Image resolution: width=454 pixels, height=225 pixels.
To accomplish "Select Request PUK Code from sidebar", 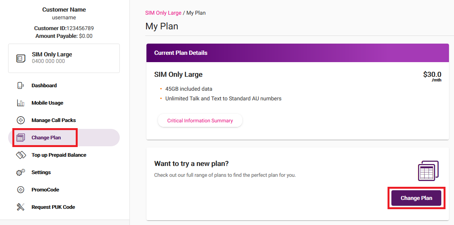I will pos(53,207).
